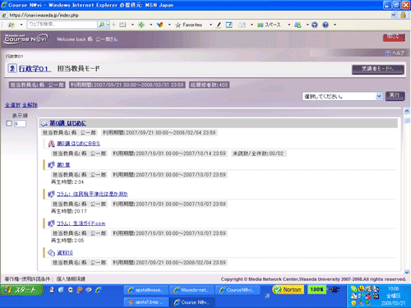This screenshot has width=411, height=308.
Task: Click the content list scroll-up arrow
Action: [x=407, y=111]
